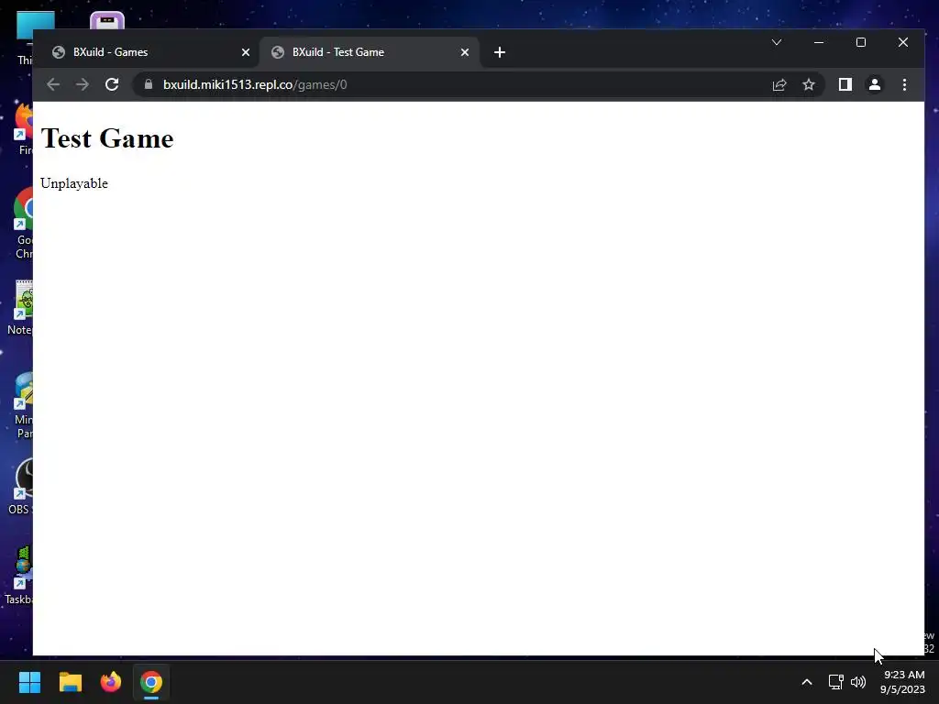
Task: Go back to the previous page
Action: click(53, 84)
